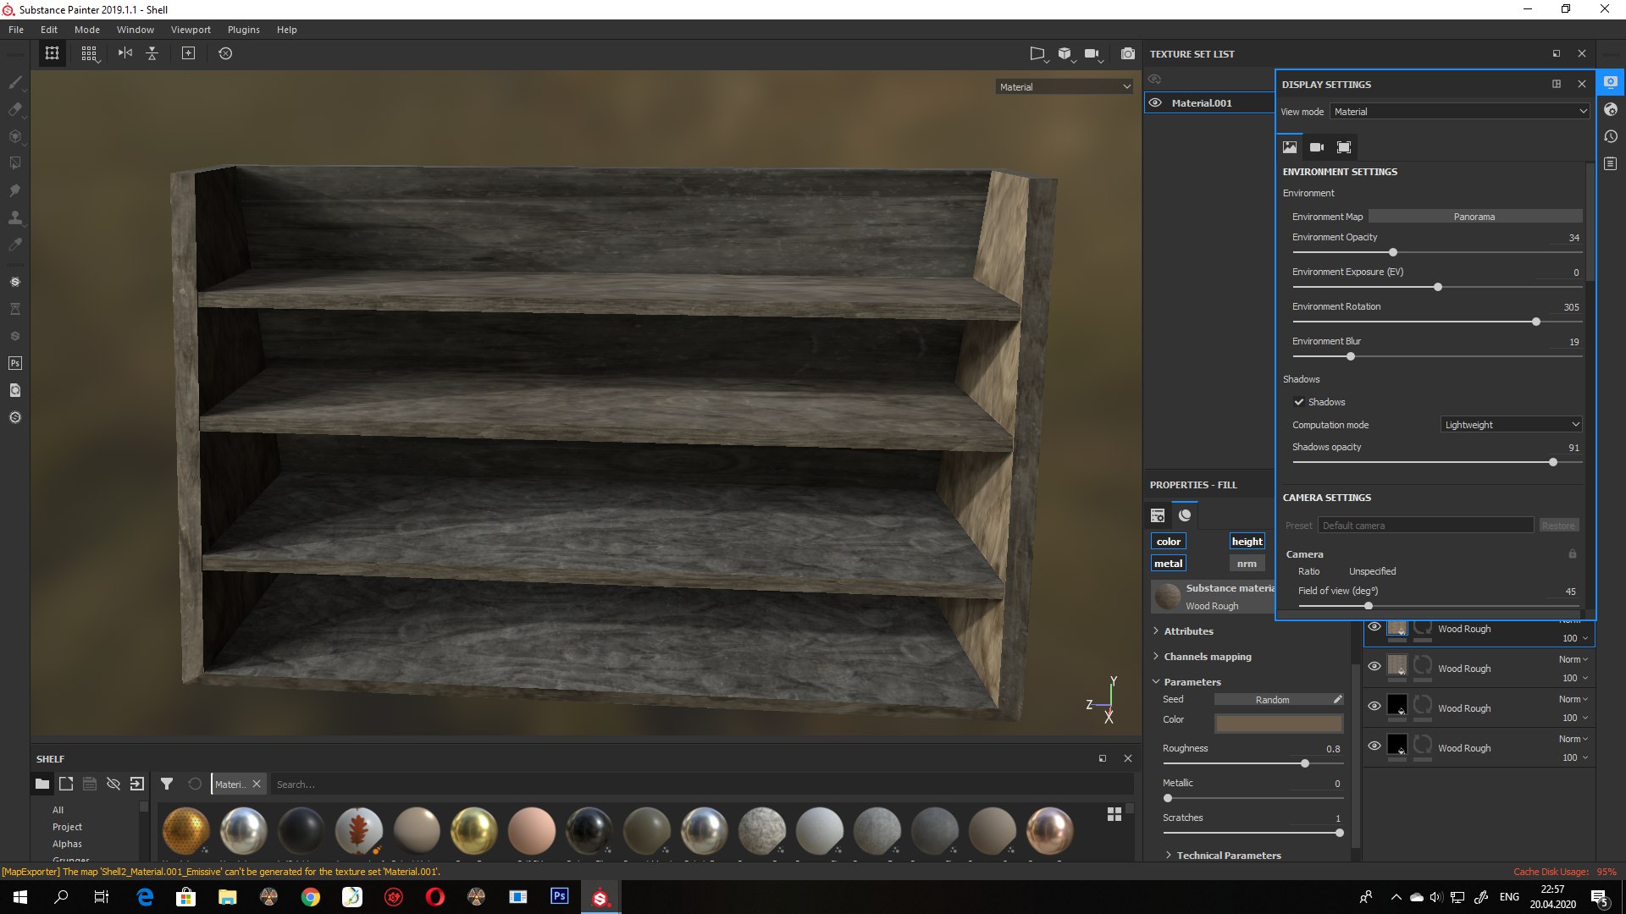Image resolution: width=1626 pixels, height=914 pixels.
Task: Select the Paint brush tool
Action: tap(15, 82)
